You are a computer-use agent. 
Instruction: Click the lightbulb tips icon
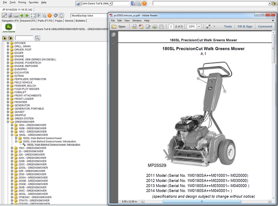pyautogui.click(x=61, y=15)
